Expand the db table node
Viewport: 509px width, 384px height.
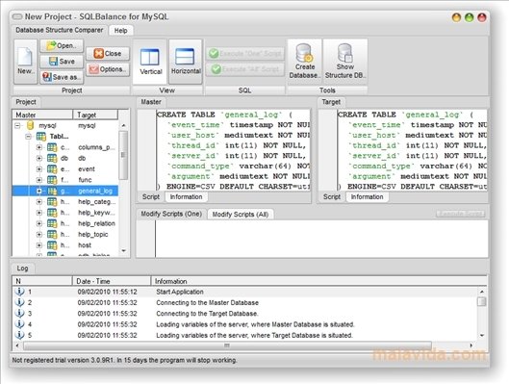(x=38, y=159)
